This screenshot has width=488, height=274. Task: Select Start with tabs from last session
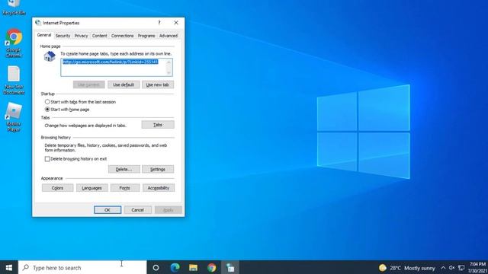[x=47, y=101]
